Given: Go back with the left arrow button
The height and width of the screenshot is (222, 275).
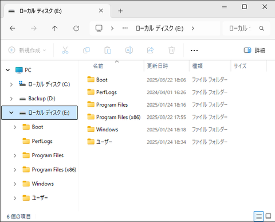Looking at the screenshot, I should pyautogui.click(x=13, y=29).
